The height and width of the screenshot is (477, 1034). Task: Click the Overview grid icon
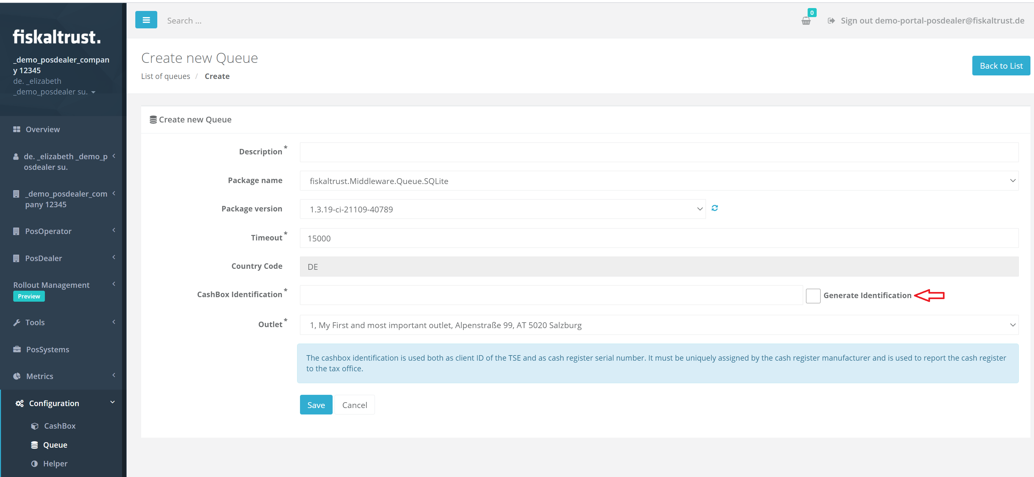pos(16,129)
